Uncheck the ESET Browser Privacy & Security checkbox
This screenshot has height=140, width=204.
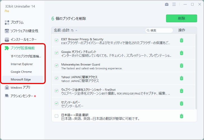point(57,40)
